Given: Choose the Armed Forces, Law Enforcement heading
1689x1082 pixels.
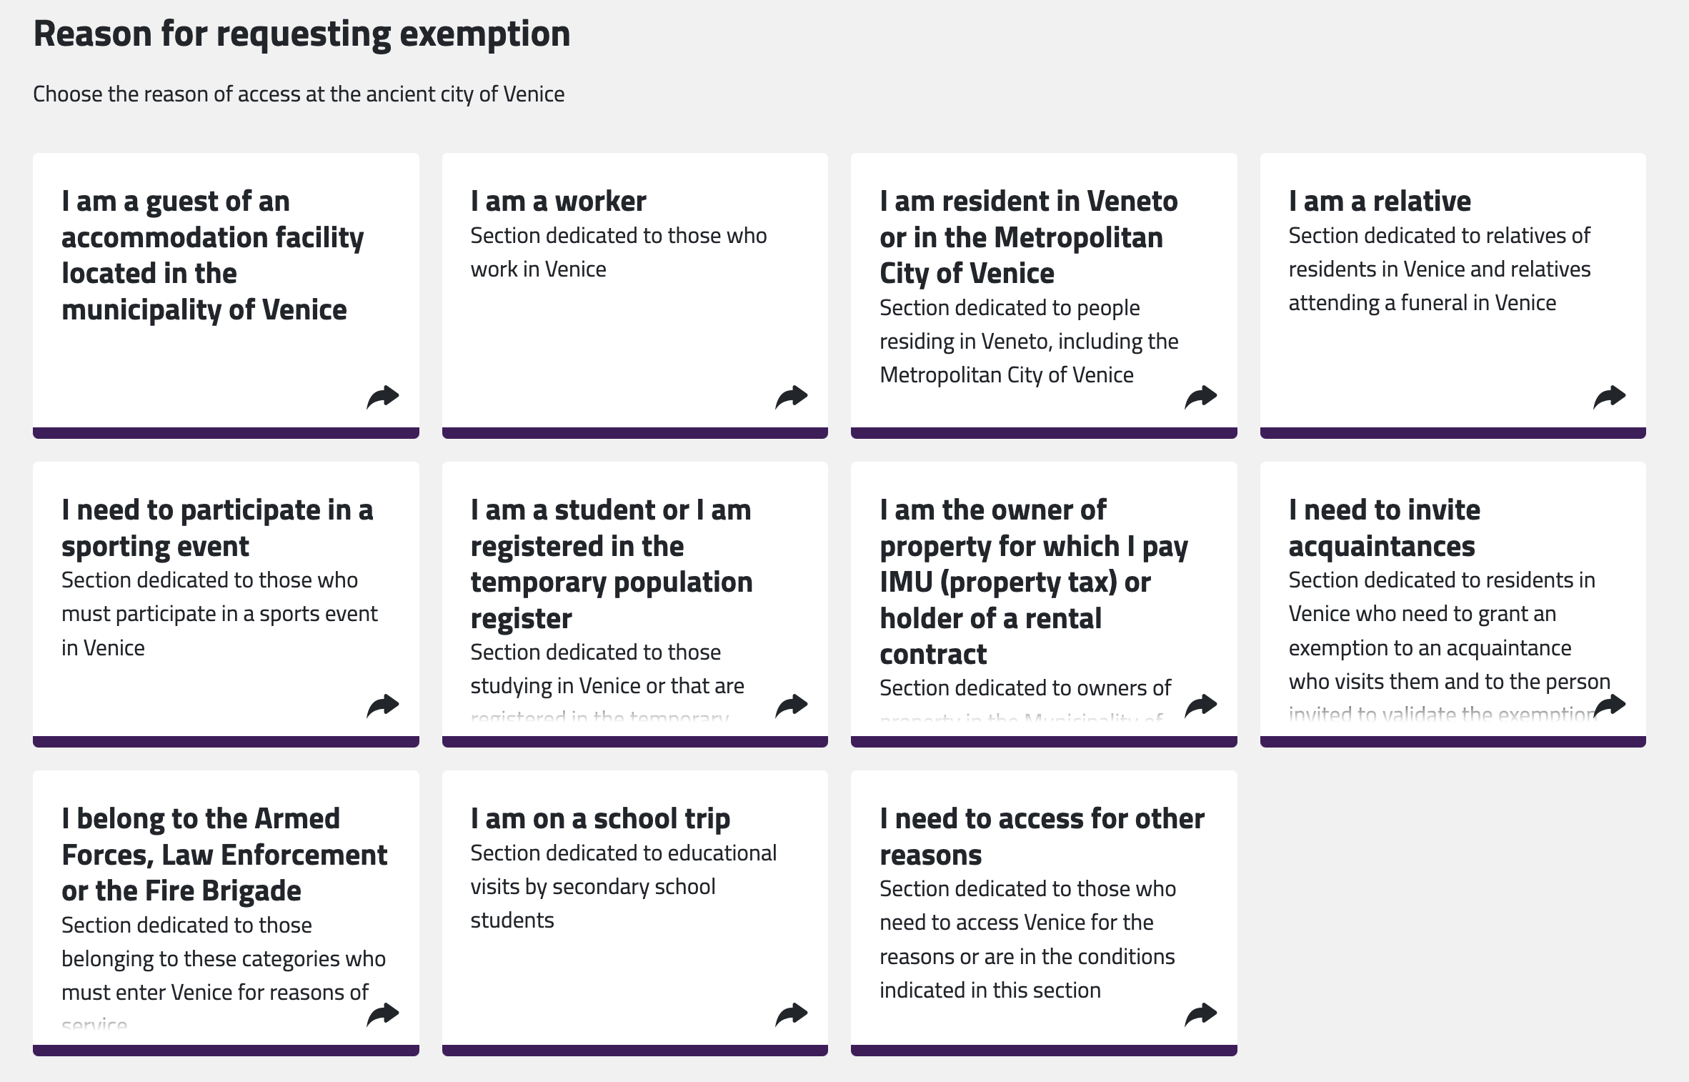Looking at the screenshot, I should [x=224, y=855].
